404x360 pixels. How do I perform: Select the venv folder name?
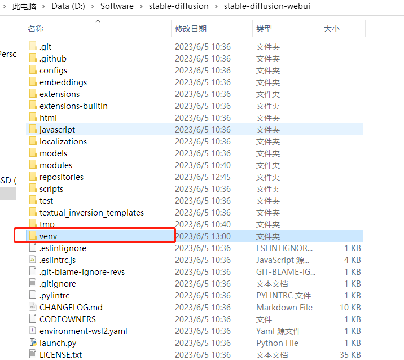coord(48,236)
